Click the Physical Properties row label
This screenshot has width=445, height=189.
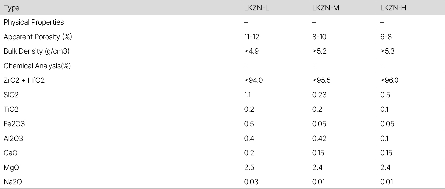34,22
